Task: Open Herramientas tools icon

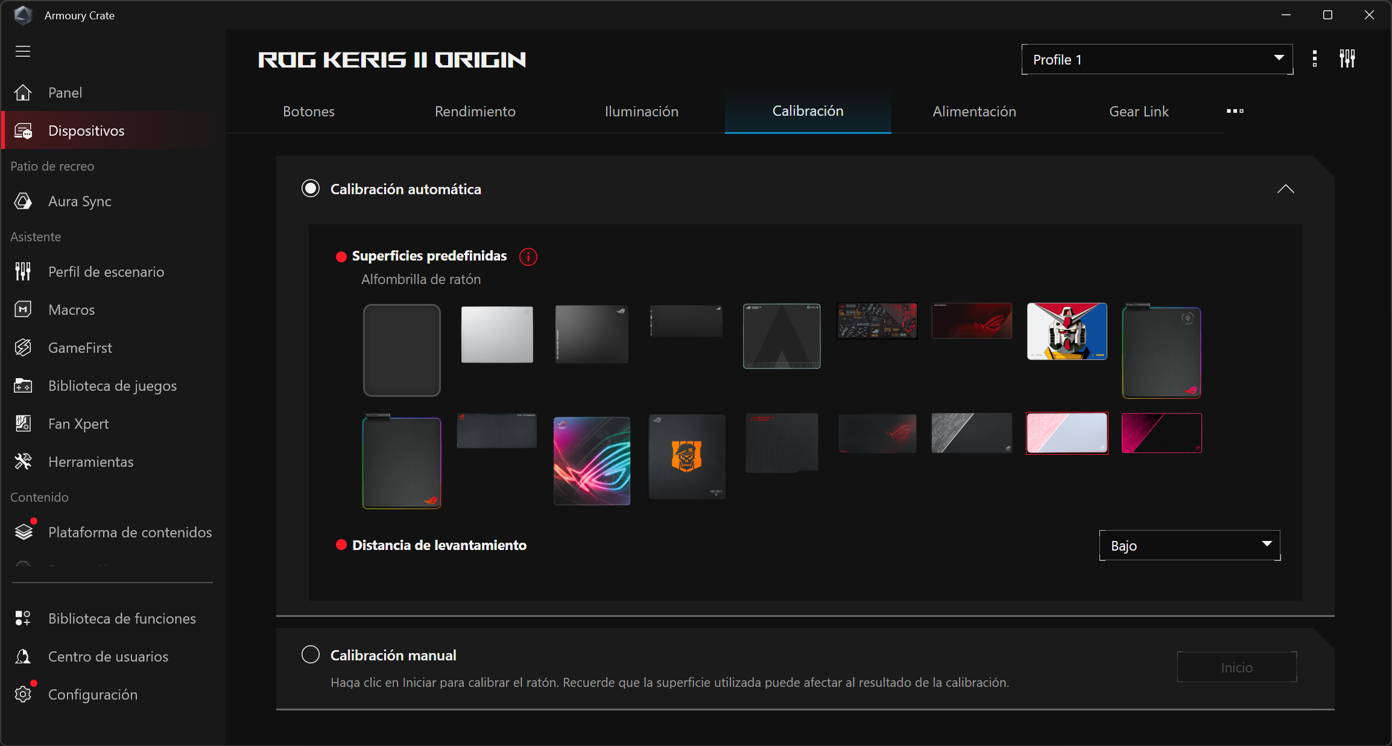Action: pyautogui.click(x=23, y=462)
